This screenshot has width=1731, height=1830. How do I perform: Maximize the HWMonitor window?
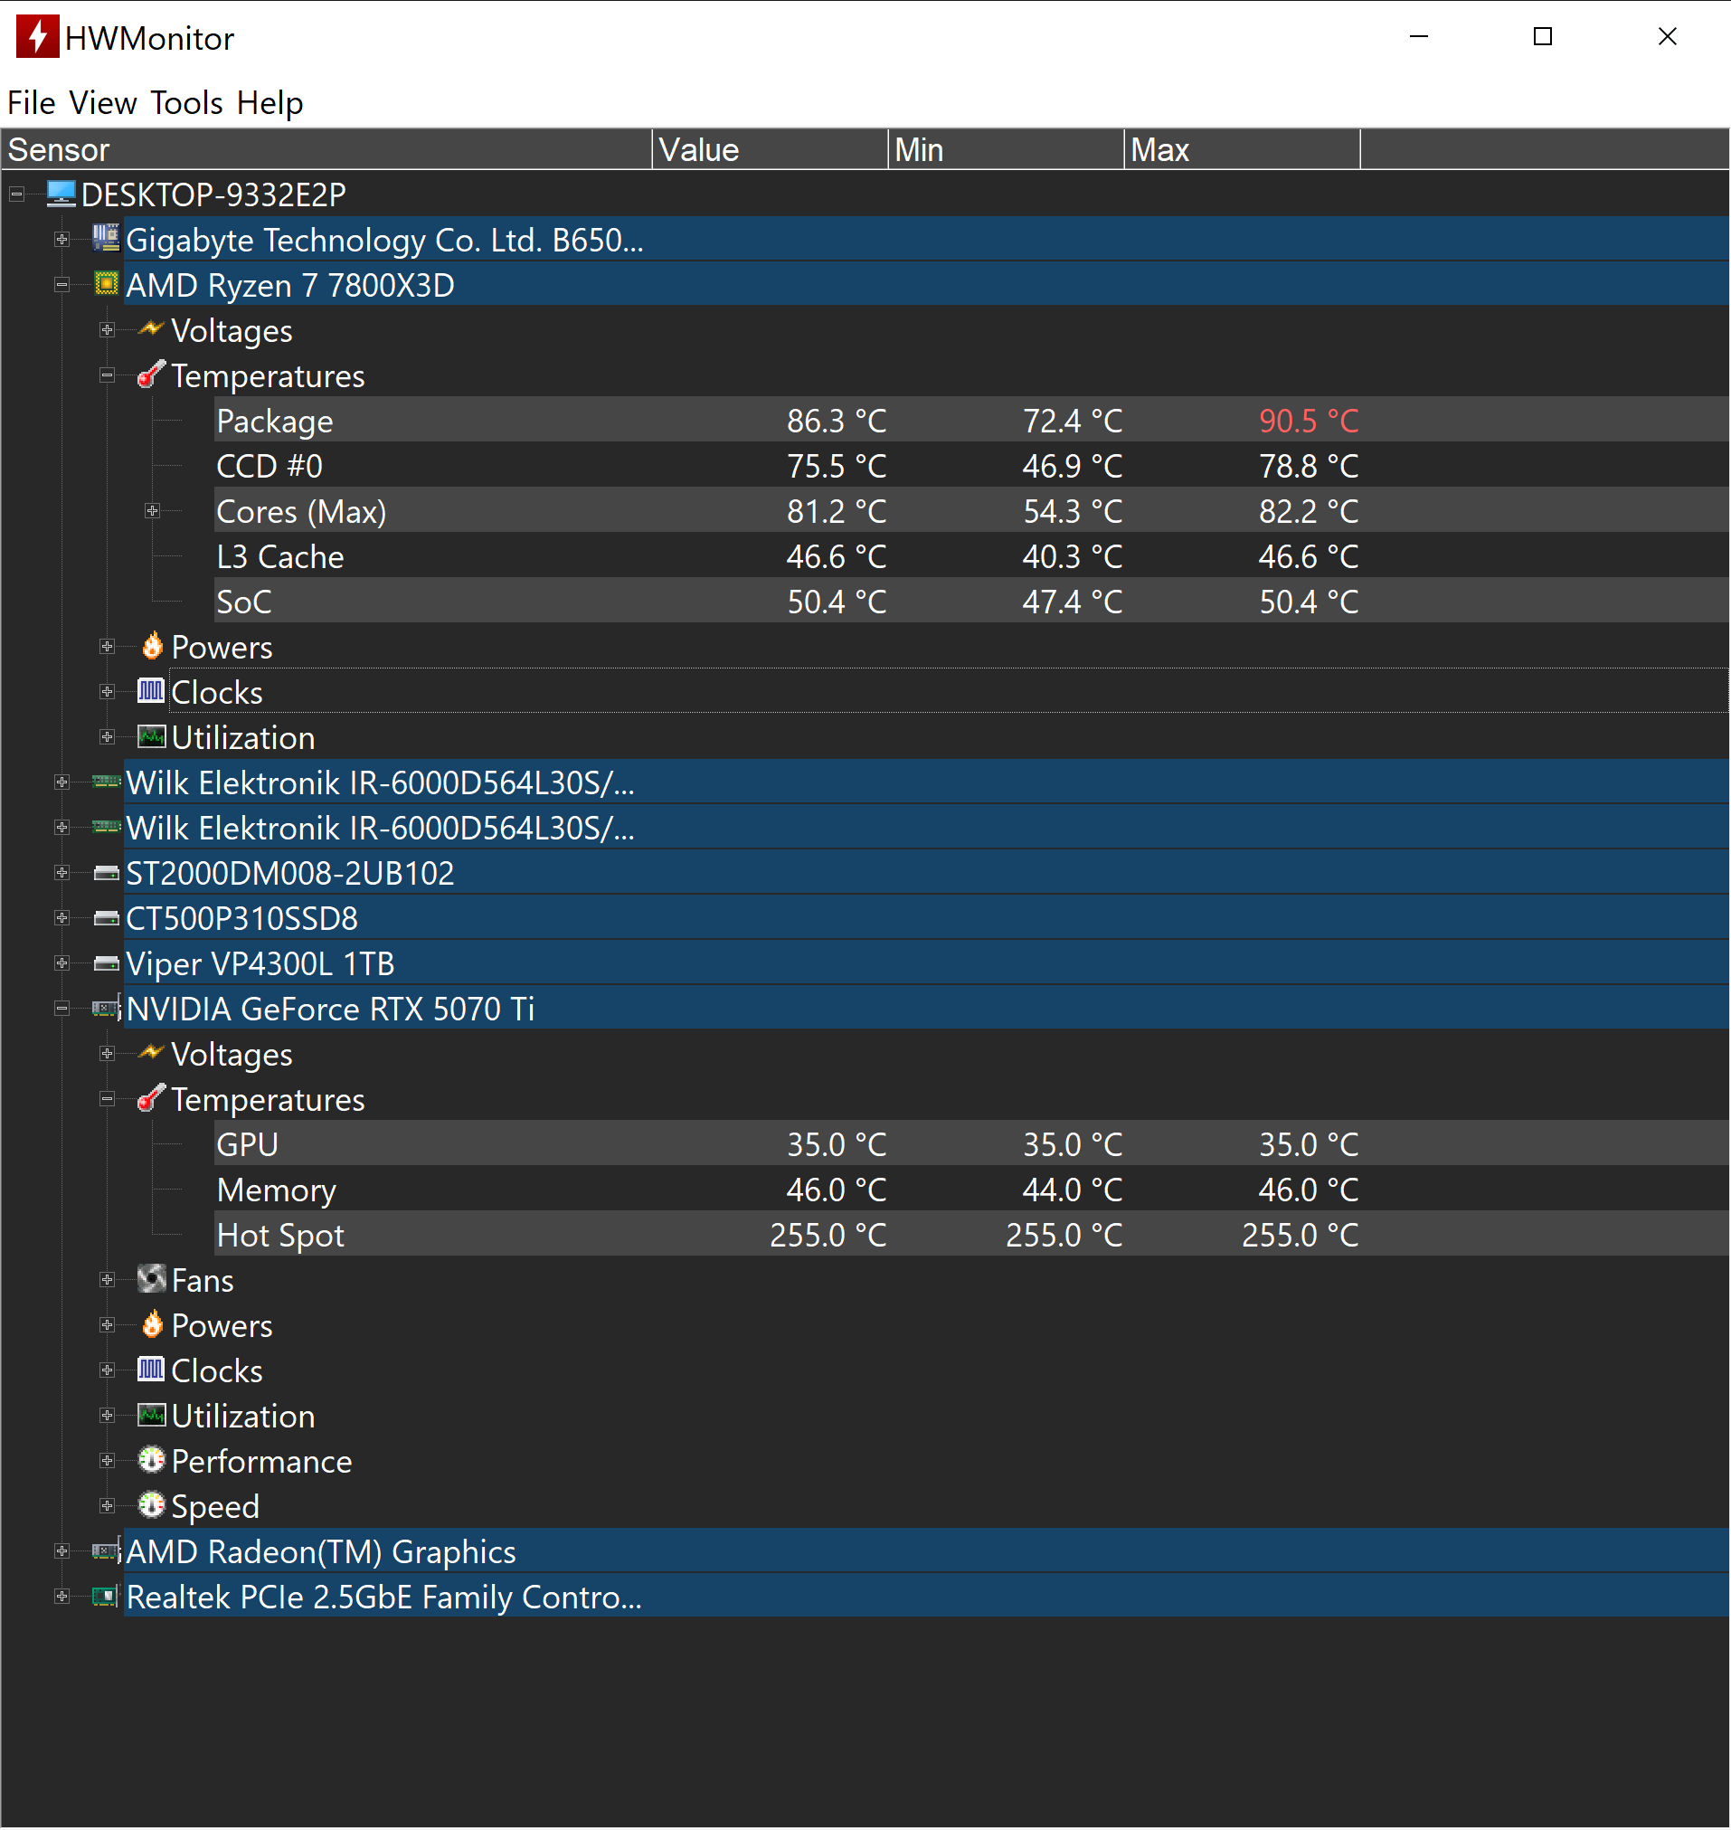point(1543,36)
